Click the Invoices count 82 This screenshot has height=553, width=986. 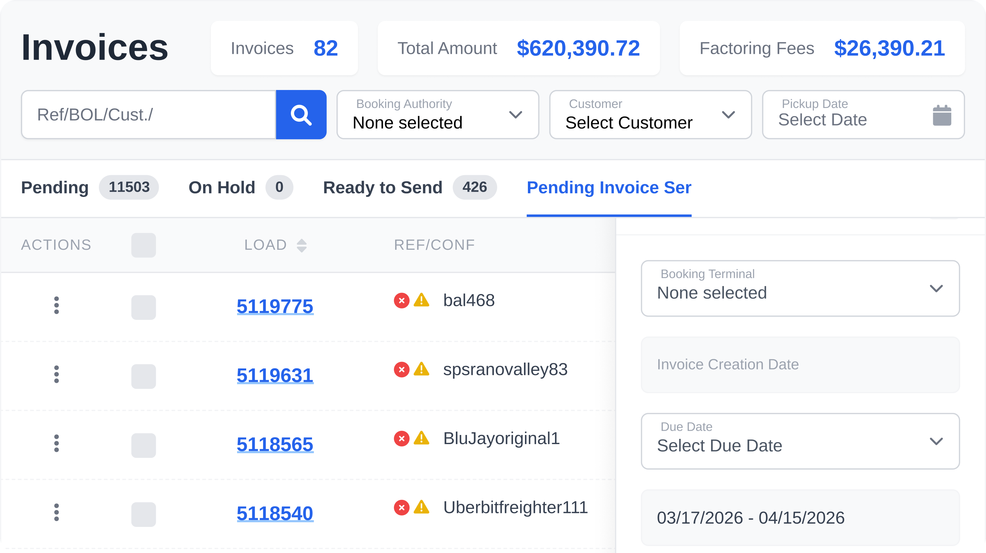click(x=325, y=48)
